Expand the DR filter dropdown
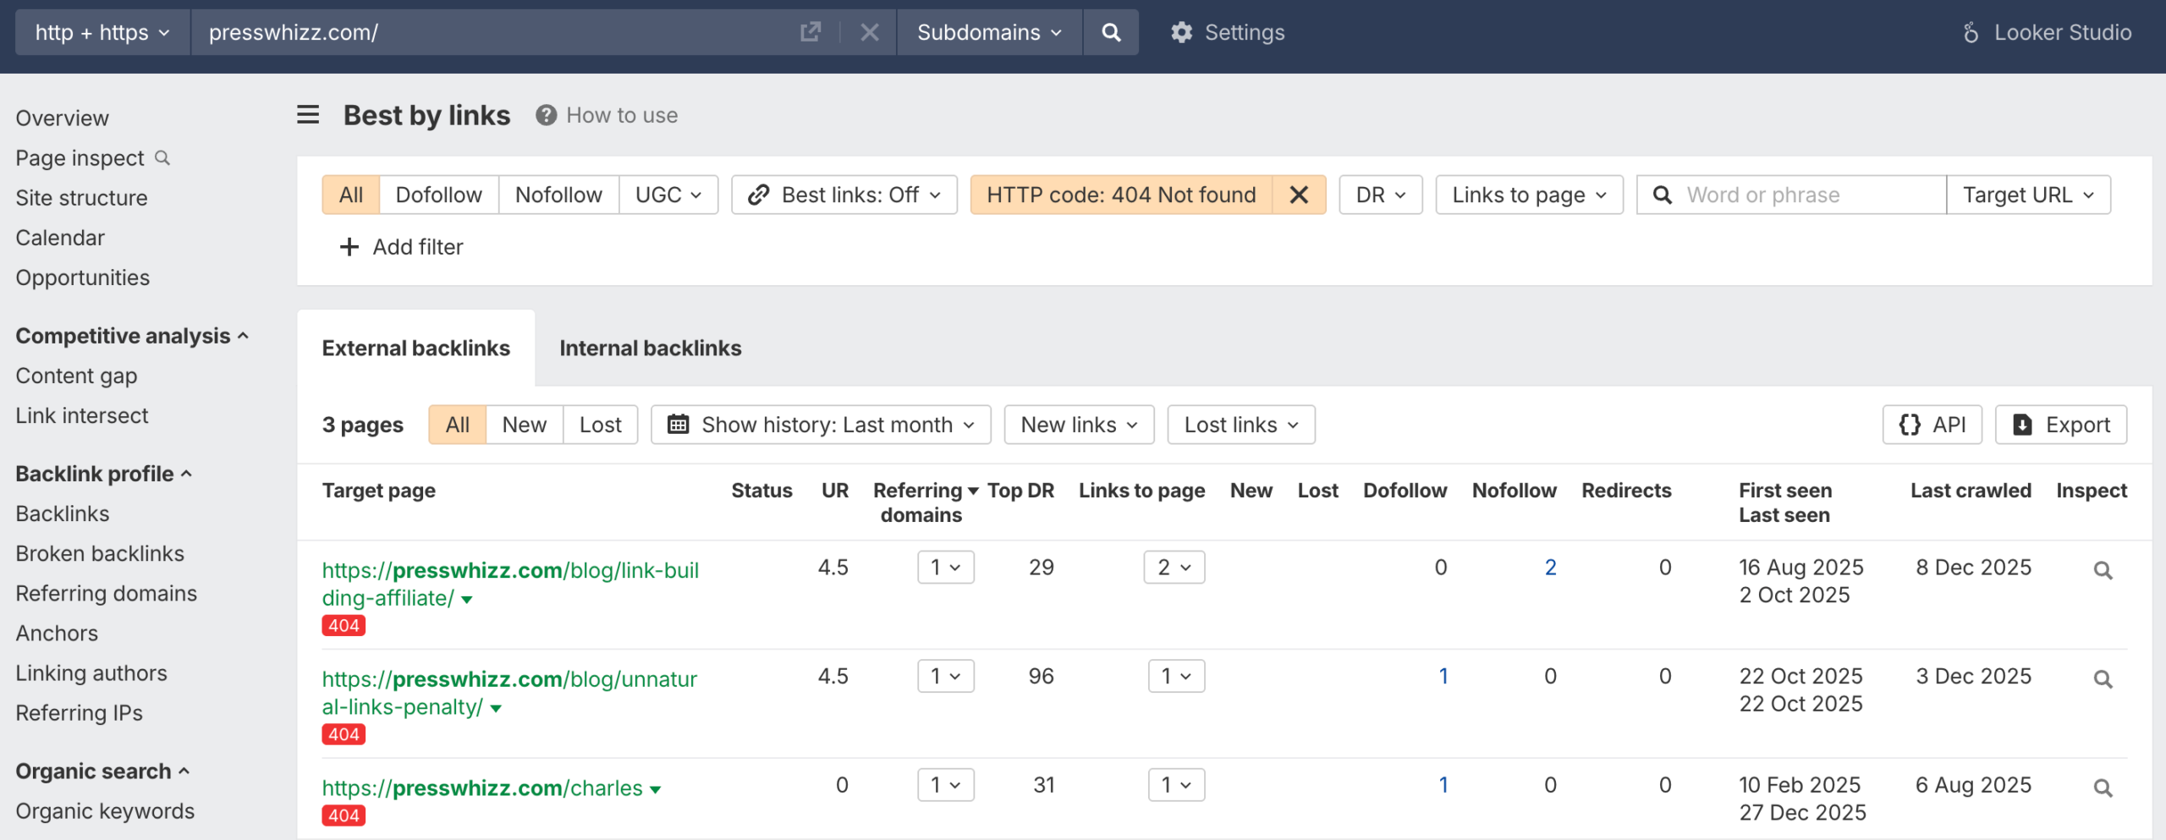 [1379, 194]
